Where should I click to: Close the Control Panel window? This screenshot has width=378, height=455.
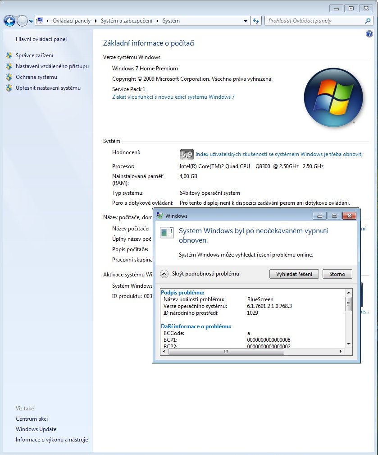click(366, 9)
